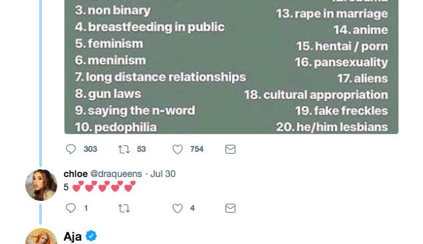Viewport: 423px width, 244px height.
Task: Open the topic list image
Action: point(231,67)
